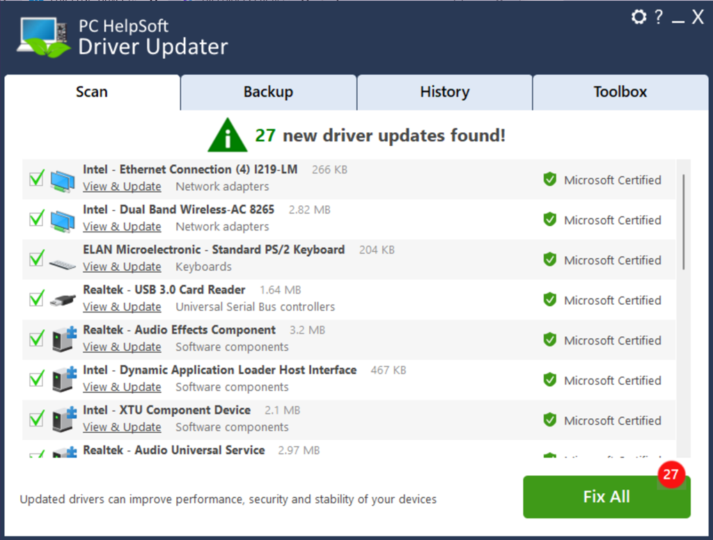Click the red 27 badge on Fix All
This screenshot has width=713, height=540.
pyautogui.click(x=671, y=475)
